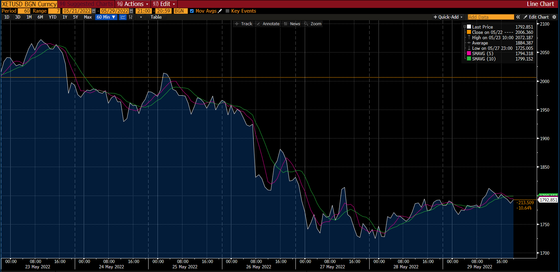The image size is (560, 272).
Task: Select the Annotate tool
Action: coord(268,24)
